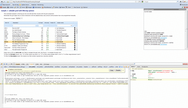Click the Description filter input field
The height and width of the screenshot is (108, 188).
(x=24, y=26)
